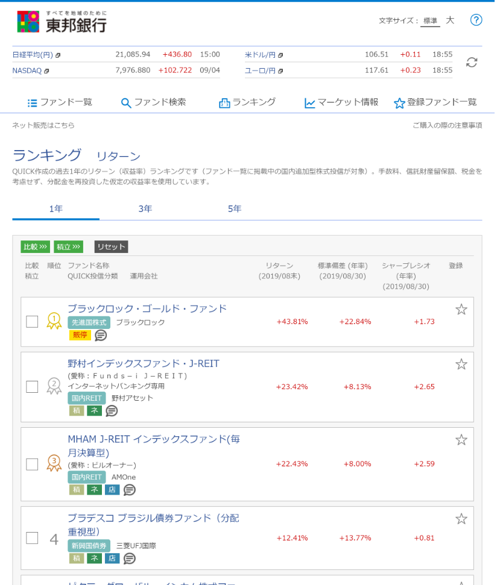Open external link icon beside ユーロ/円
Viewport: 497px width, 585px height.
point(280,71)
